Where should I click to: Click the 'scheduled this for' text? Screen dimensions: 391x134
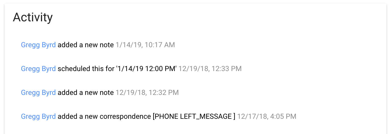tap(85, 69)
